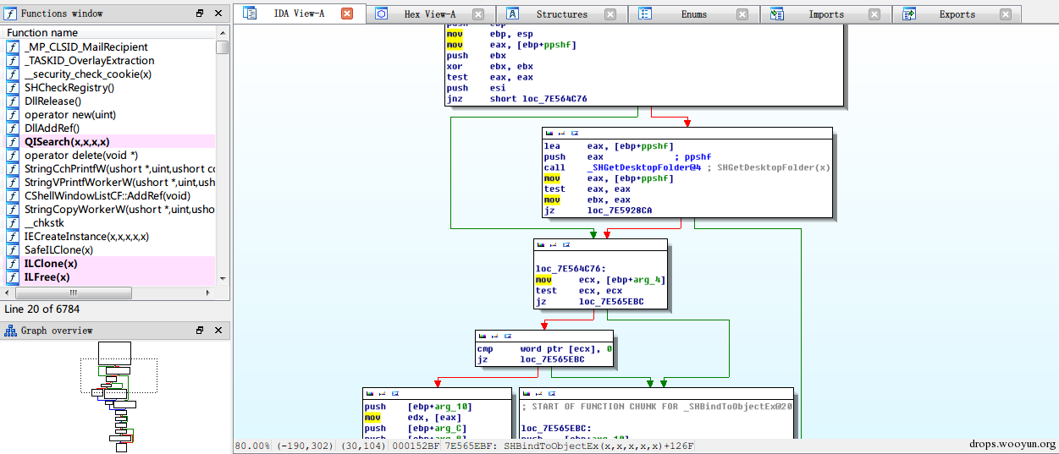Image resolution: width=1059 pixels, height=454 pixels.
Task: Click the Structures tab icon
Action: pos(513,14)
